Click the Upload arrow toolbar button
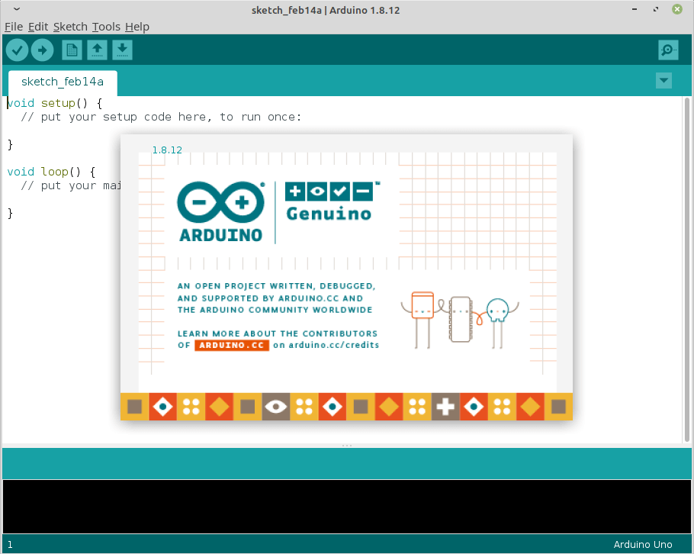This screenshot has height=554, width=694. pyautogui.click(x=42, y=50)
